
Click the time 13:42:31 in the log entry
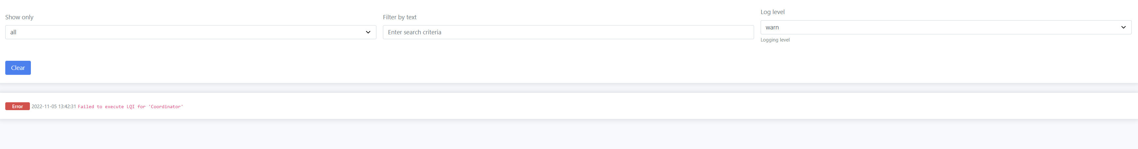click(67, 107)
